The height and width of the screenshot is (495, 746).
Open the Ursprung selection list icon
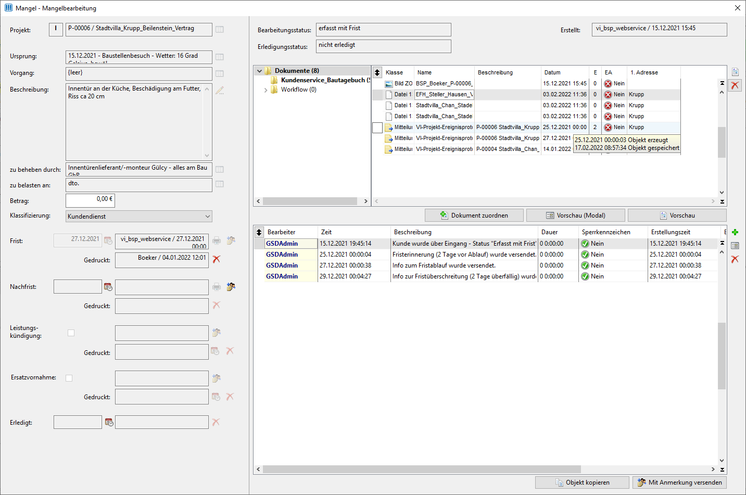coord(220,57)
